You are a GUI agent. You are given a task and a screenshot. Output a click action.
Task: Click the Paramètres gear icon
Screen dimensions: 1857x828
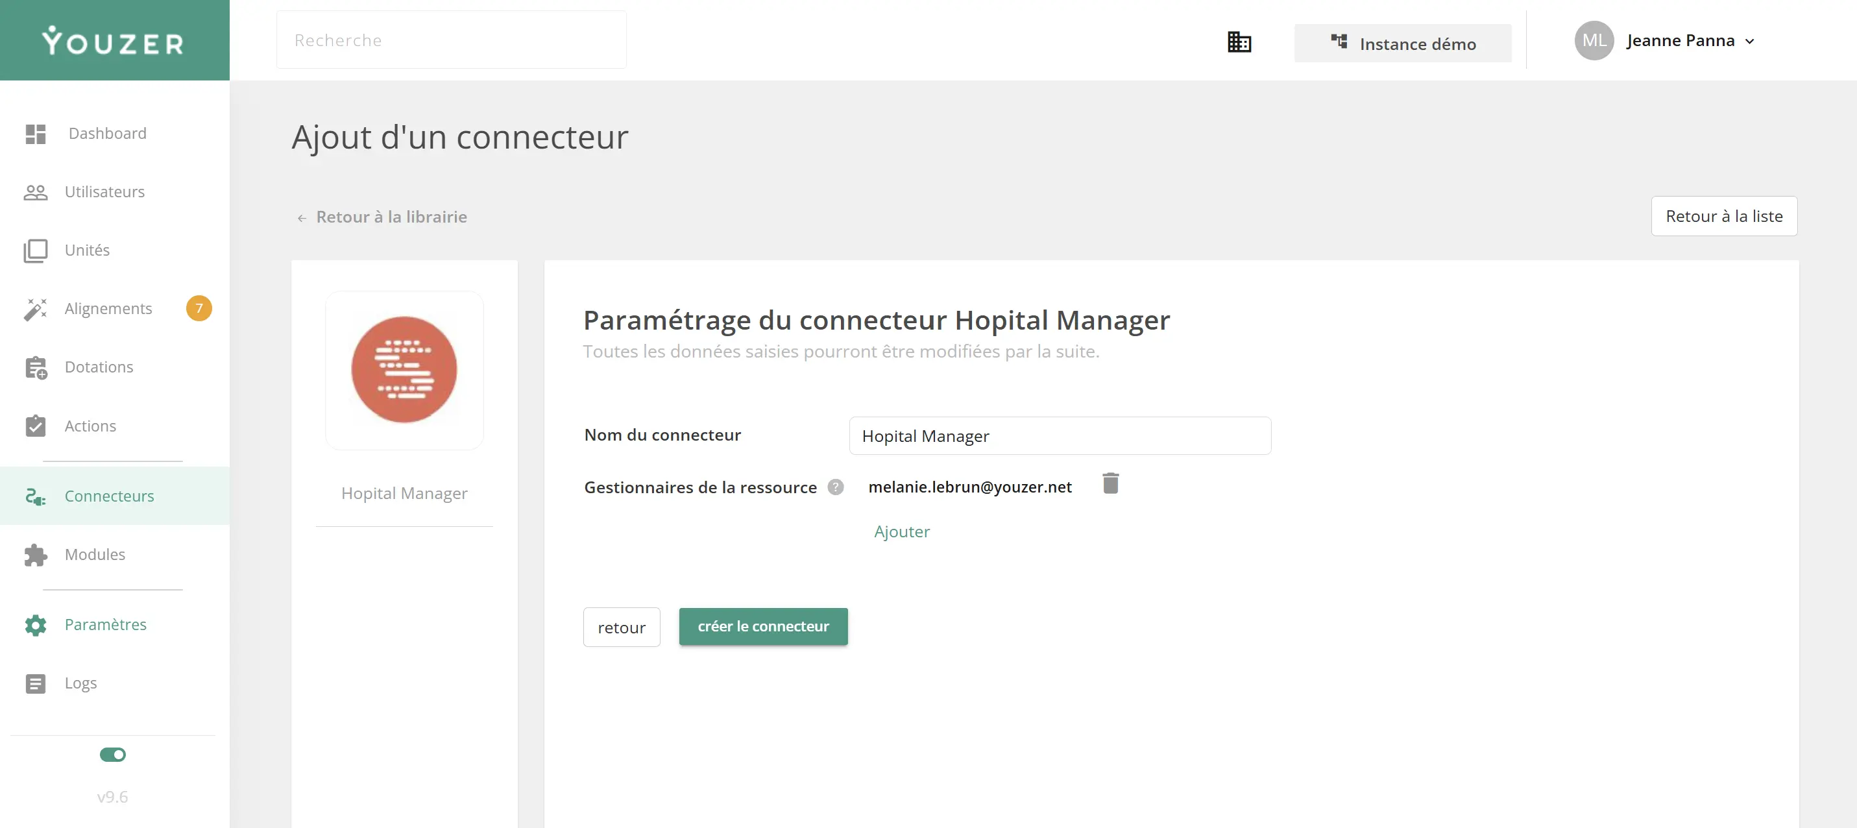point(35,625)
